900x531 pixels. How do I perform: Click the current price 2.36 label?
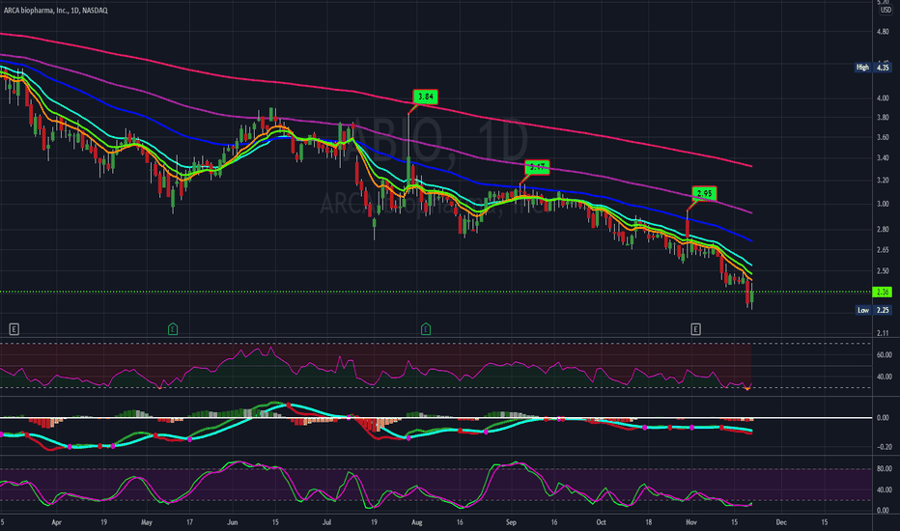point(883,293)
